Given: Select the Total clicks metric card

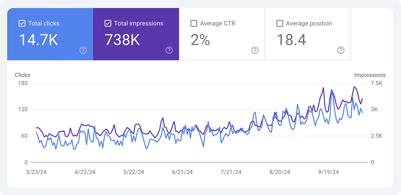Looking at the screenshot, I should 49,34.
